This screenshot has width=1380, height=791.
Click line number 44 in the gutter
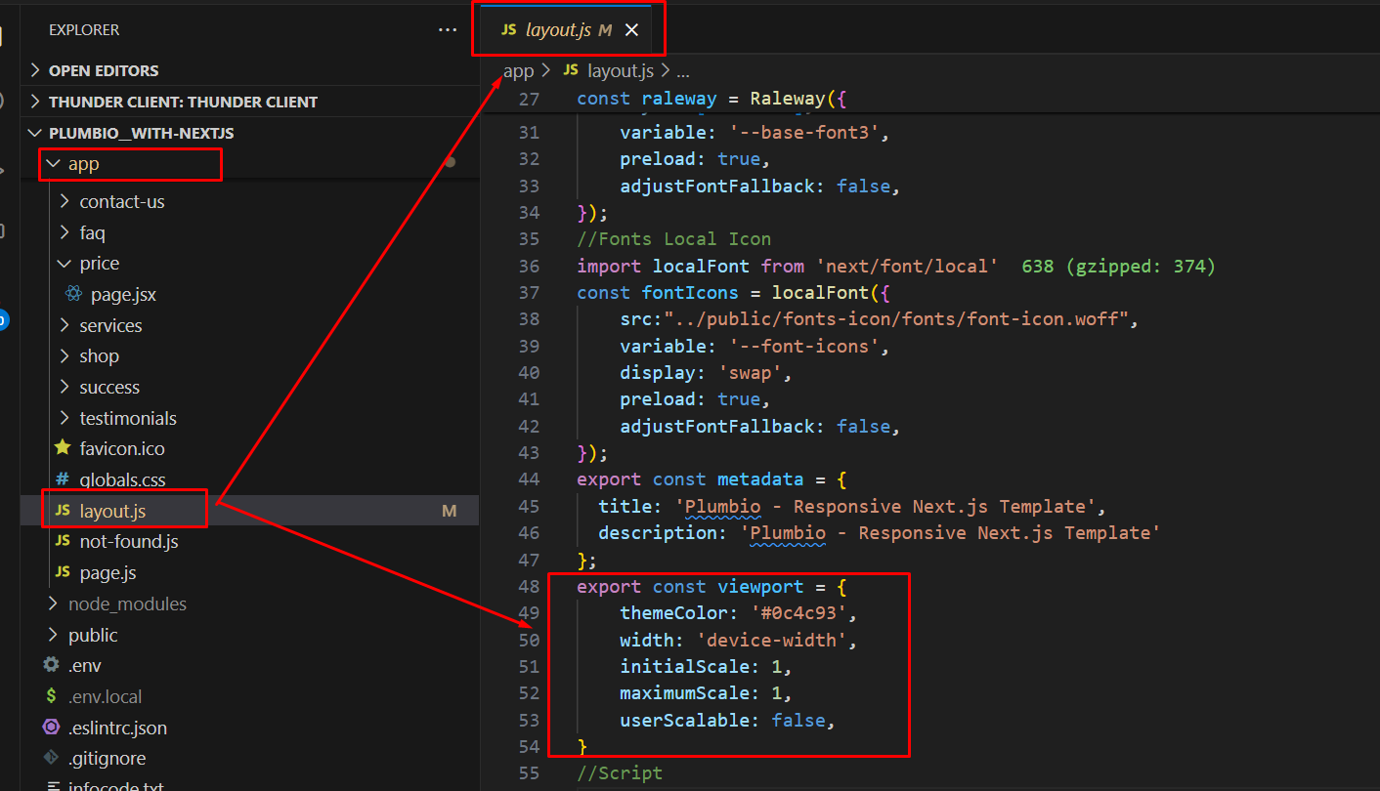click(529, 479)
